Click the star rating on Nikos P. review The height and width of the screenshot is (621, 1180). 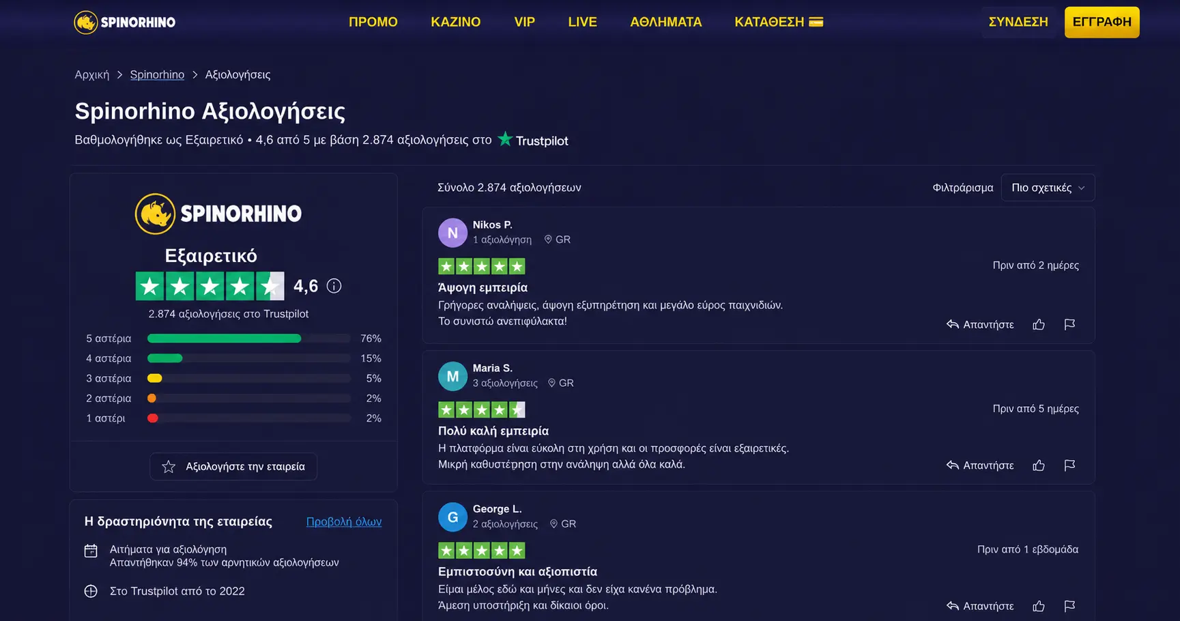481,266
